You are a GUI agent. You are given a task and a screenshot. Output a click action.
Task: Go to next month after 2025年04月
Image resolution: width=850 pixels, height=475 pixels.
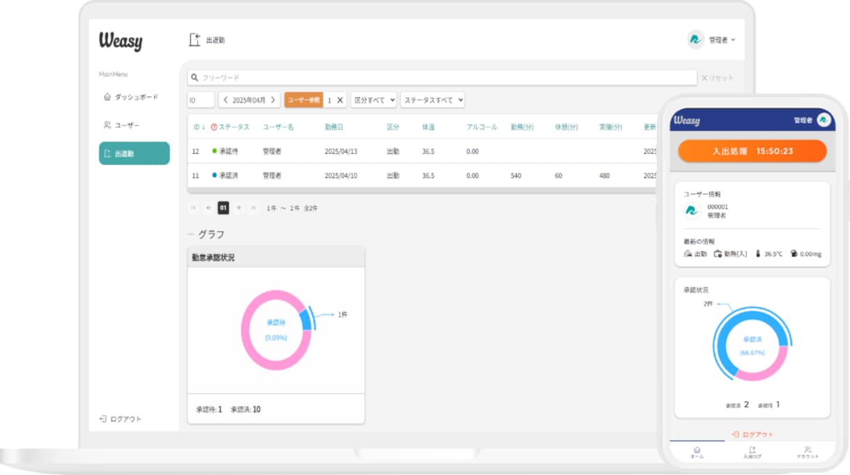tap(273, 100)
